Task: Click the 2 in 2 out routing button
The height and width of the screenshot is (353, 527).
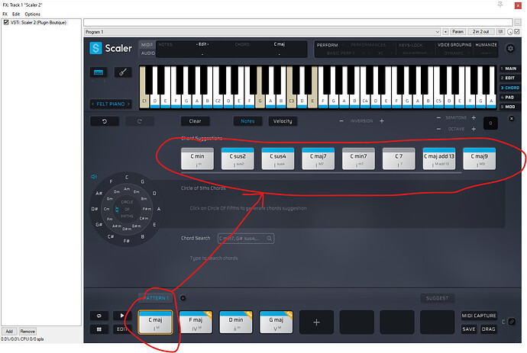Action: point(480,31)
